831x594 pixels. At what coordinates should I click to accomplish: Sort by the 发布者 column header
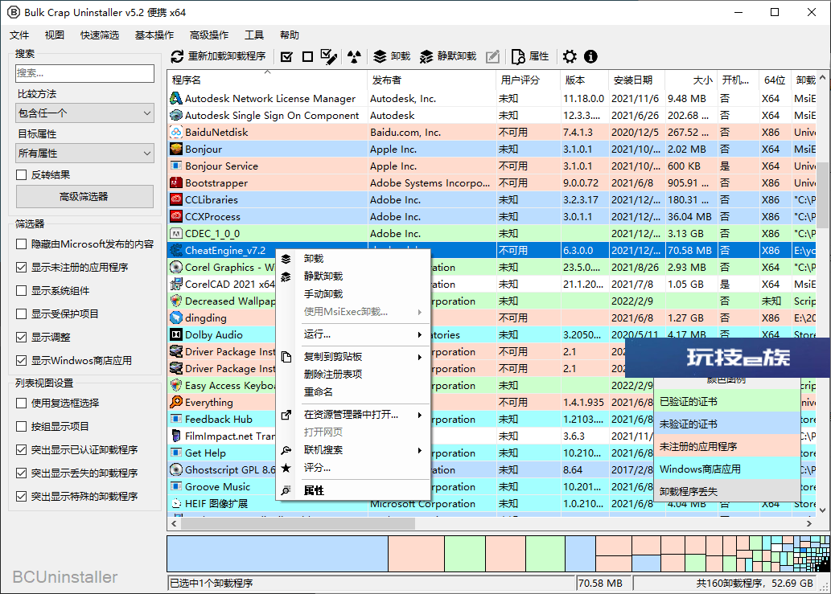tap(431, 80)
